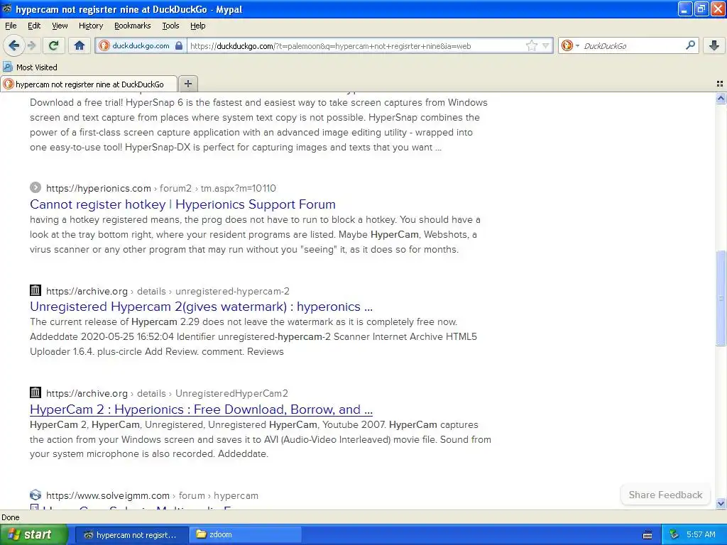Click the Share Feedback button
The height and width of the screenshot is (545, 727).
point(665,495)
